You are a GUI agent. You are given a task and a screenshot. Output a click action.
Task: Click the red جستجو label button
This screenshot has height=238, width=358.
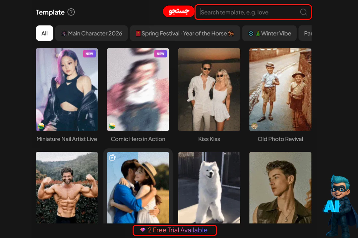[179, 12]
